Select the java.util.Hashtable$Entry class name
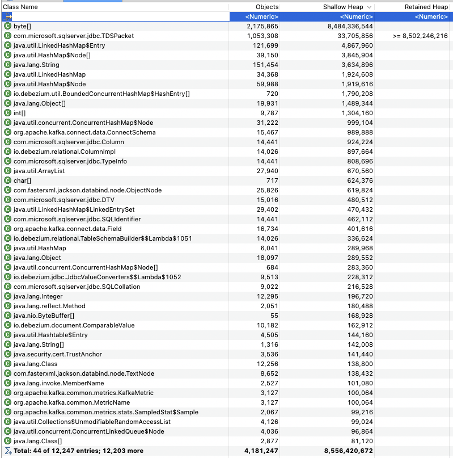This screenshot has width=453, height=458. point(50,335)
